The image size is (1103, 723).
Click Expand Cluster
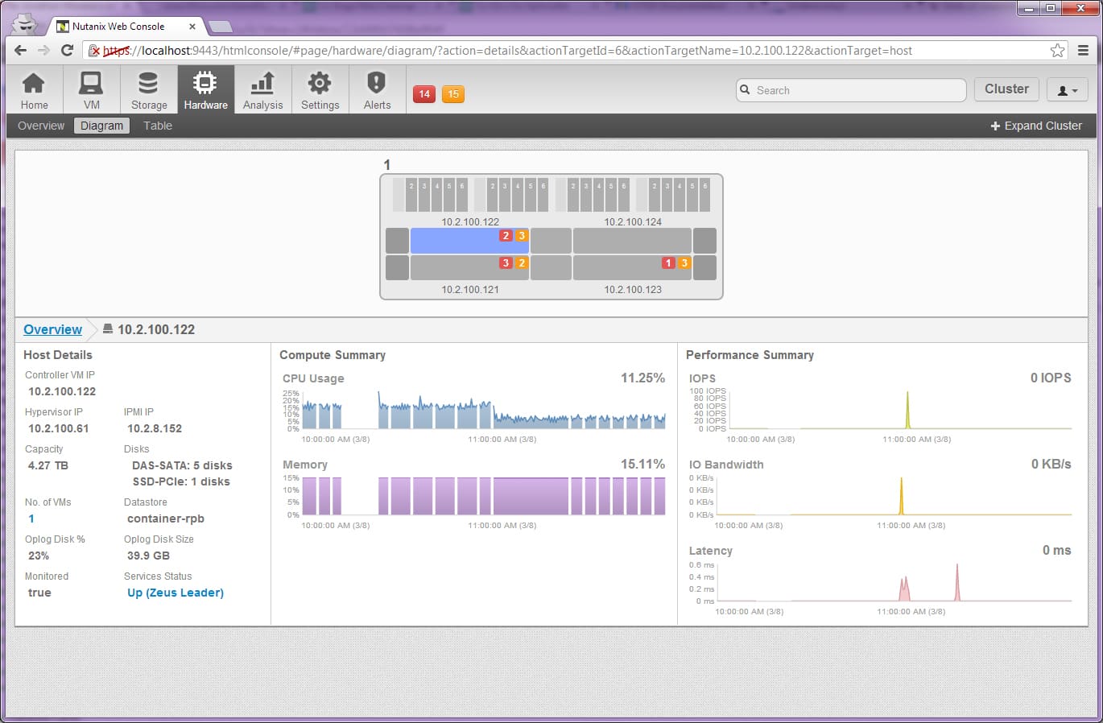(x=1036, y=126)
